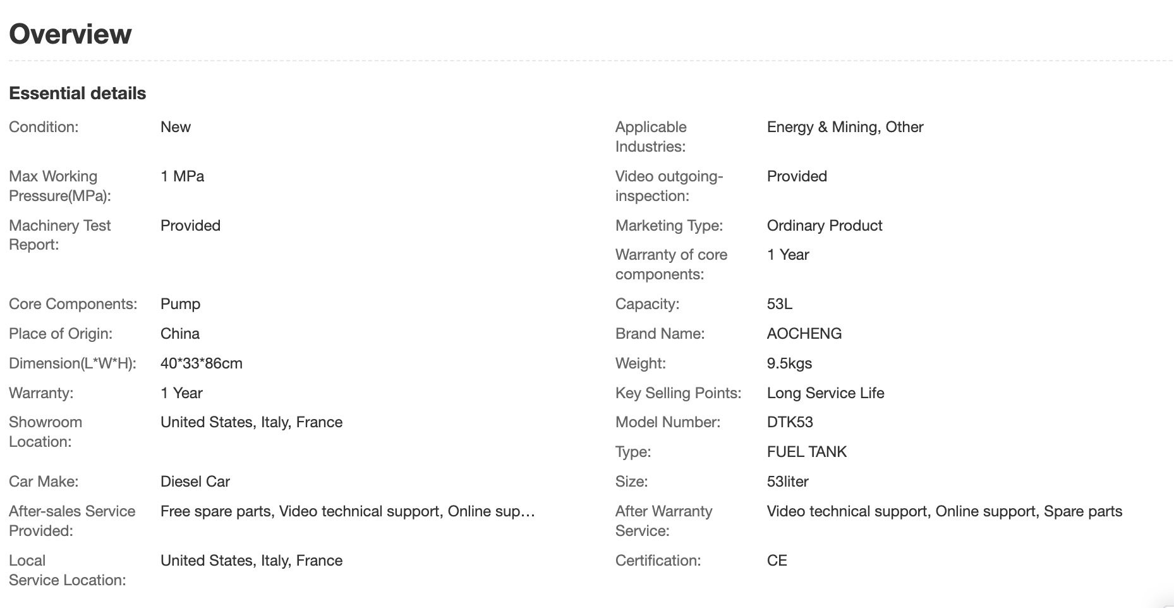The height and width of the screenshot is (608, 1174).
Task: Click the After Warranty Service value text
Action: (x=944, y=511)
